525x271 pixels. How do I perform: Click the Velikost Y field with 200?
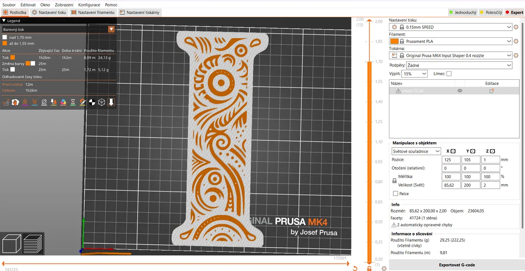(x=471, y=185)
